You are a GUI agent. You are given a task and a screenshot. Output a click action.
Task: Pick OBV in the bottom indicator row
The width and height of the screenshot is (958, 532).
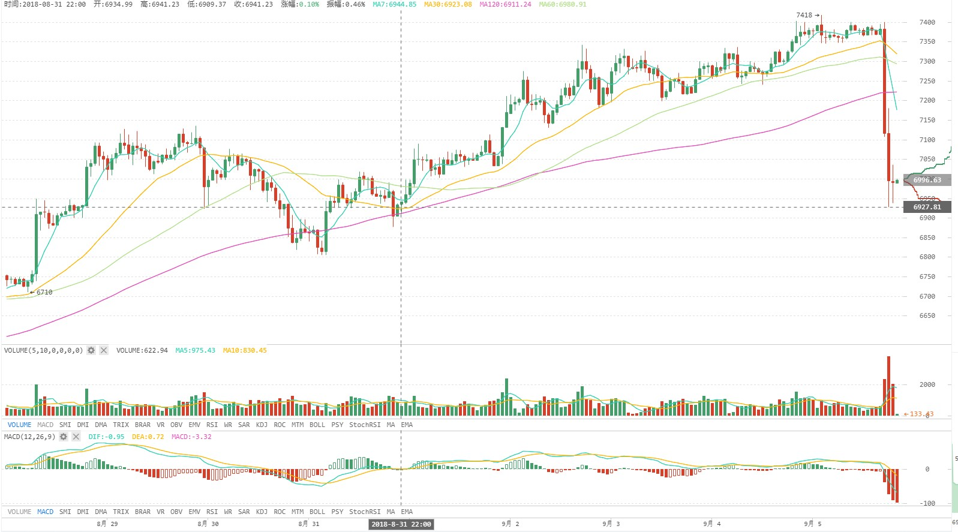coord(176,512)
